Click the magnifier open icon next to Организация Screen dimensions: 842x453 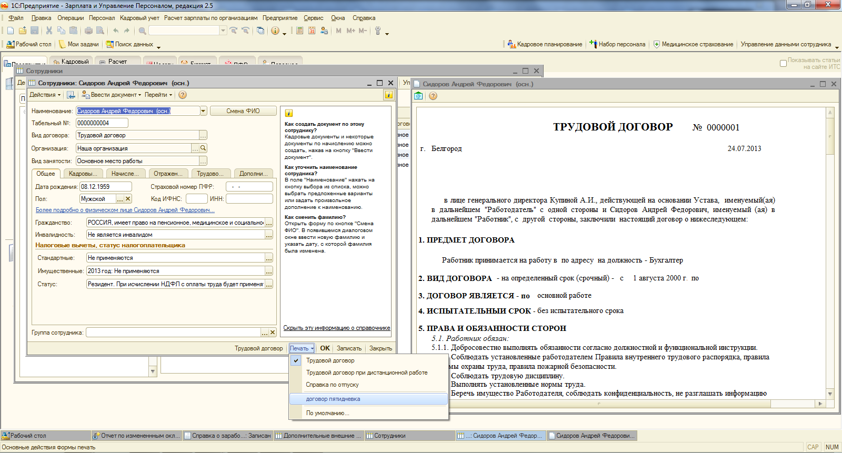[203, 148]
